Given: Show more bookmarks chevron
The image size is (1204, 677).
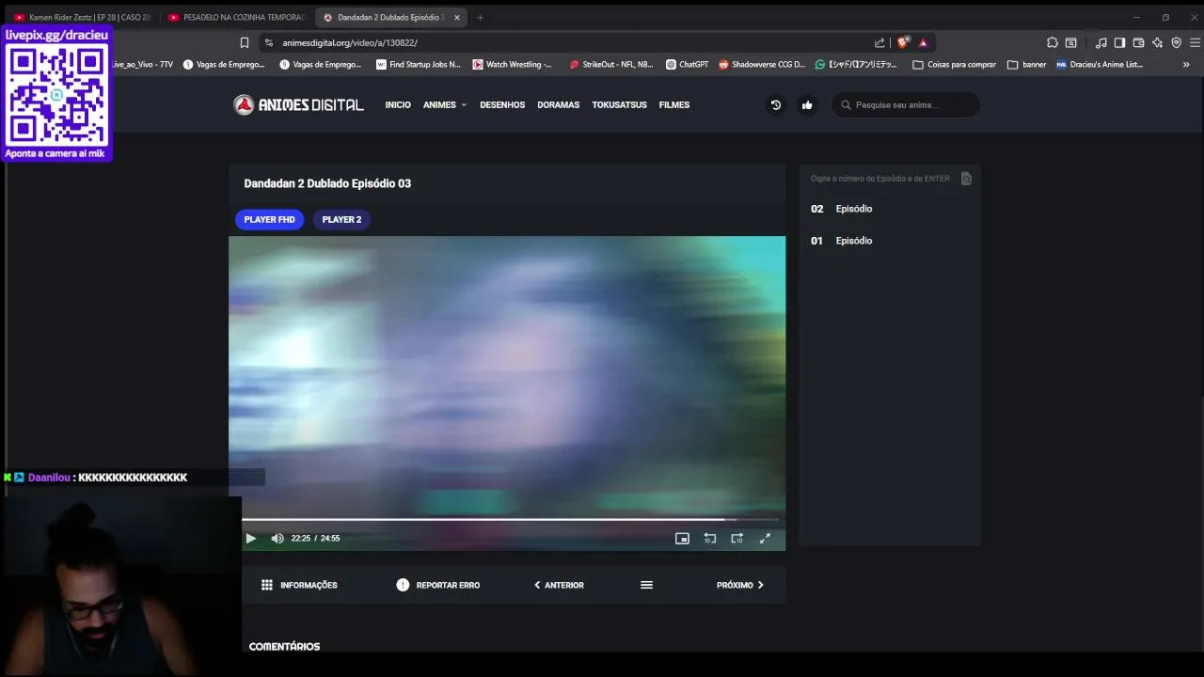Looking at the screenshot, I should [1186, 65].
